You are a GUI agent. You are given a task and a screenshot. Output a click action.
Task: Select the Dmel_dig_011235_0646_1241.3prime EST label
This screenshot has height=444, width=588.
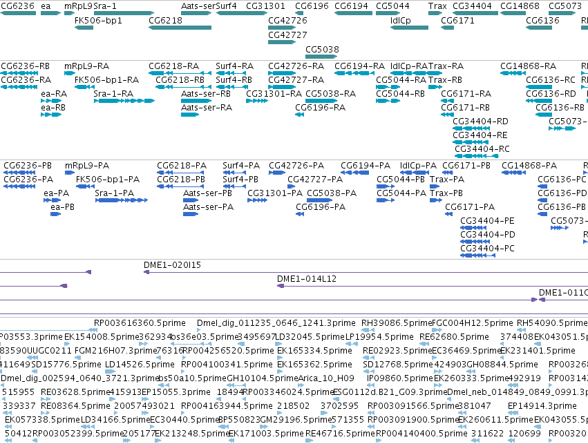click(x=276, y=323)
